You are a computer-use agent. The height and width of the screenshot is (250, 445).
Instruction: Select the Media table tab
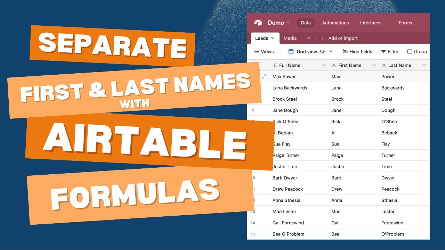pyautogui.click(x=290, y=38)
